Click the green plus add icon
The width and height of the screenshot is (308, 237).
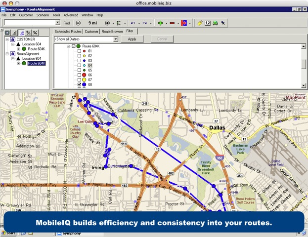click(x=160, y=23)
